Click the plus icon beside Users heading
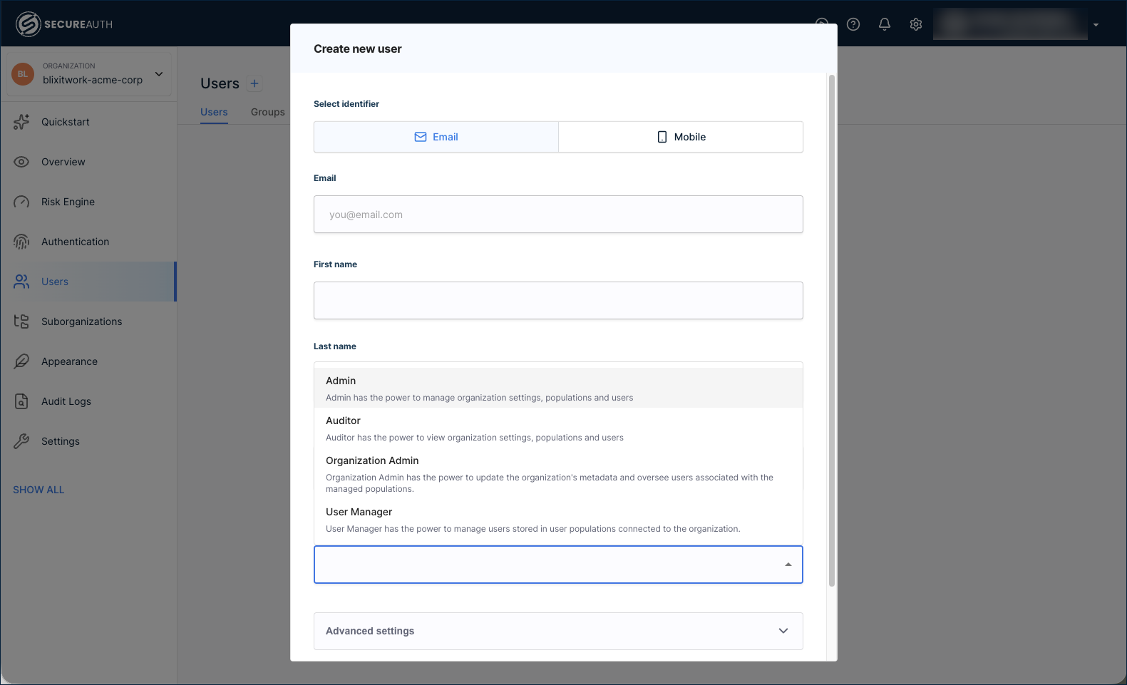Screen dimensions: 1127x685 (x=254, y=83)
